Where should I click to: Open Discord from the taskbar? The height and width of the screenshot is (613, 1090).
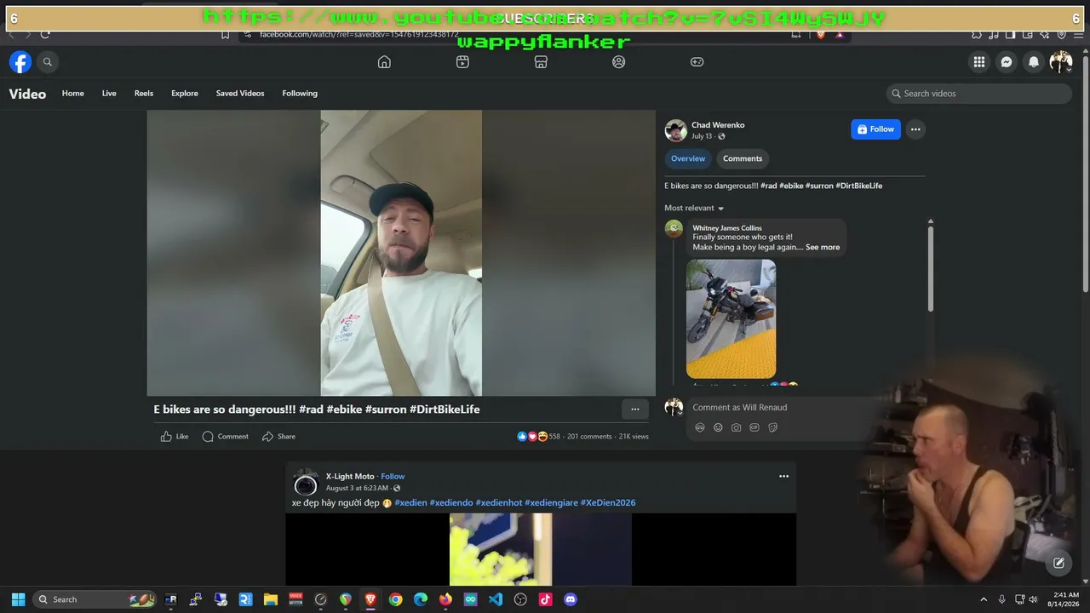click(x=571, y=599)
